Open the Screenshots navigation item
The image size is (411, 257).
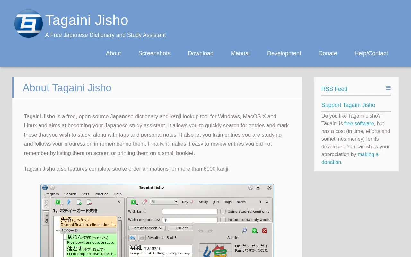click(154, 53)
